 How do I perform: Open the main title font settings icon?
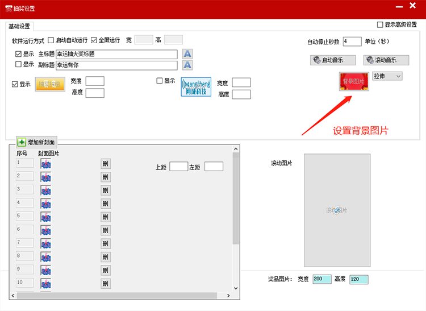pyautogui.click(x=187, y=54)
